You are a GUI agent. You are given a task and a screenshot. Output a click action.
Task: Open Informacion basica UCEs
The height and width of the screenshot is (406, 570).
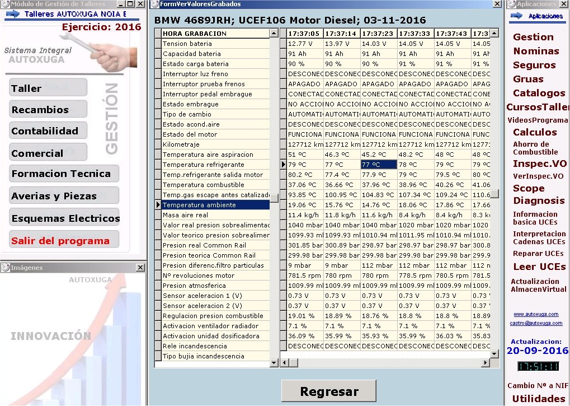[x=535, y=218]
